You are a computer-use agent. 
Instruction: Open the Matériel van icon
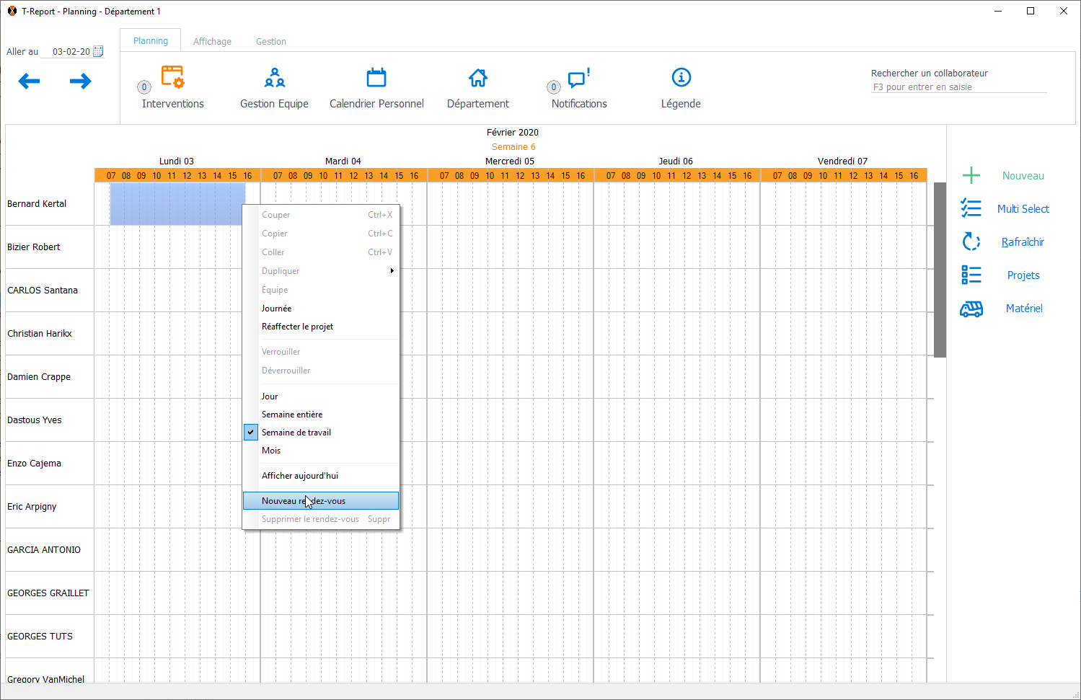pyautogui.click(x=971, y=309)
